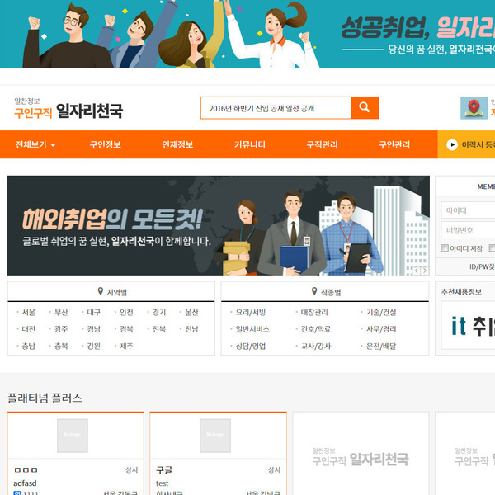Select 광주 region link
495x495 pixels.
61,329
